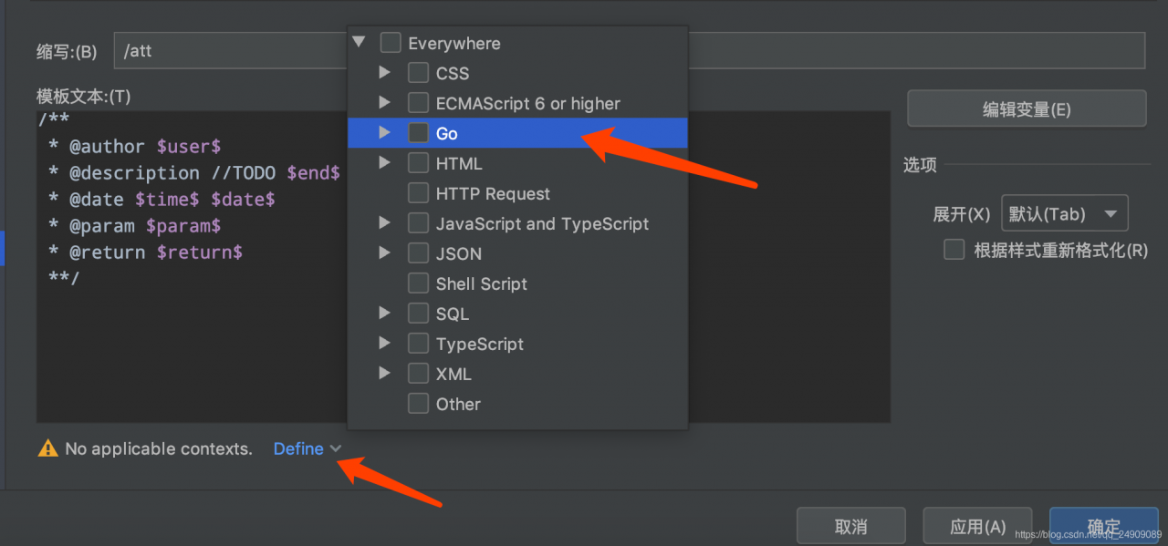Tick the HTTP Request checkbox
Viewport: 1168px width, 546px height.
pos(418,193)
